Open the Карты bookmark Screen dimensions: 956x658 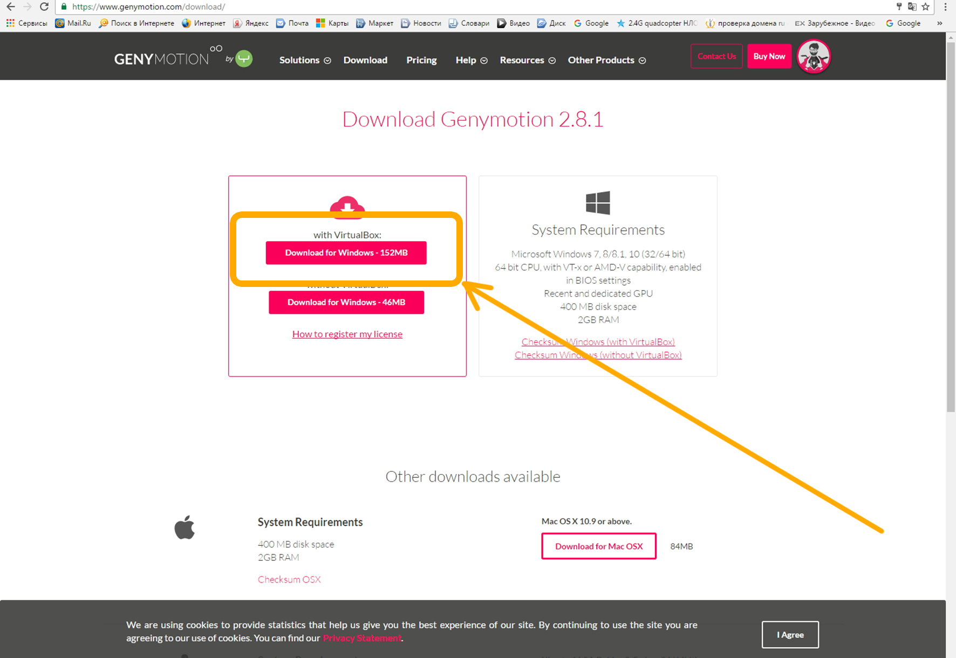[332, 23]
